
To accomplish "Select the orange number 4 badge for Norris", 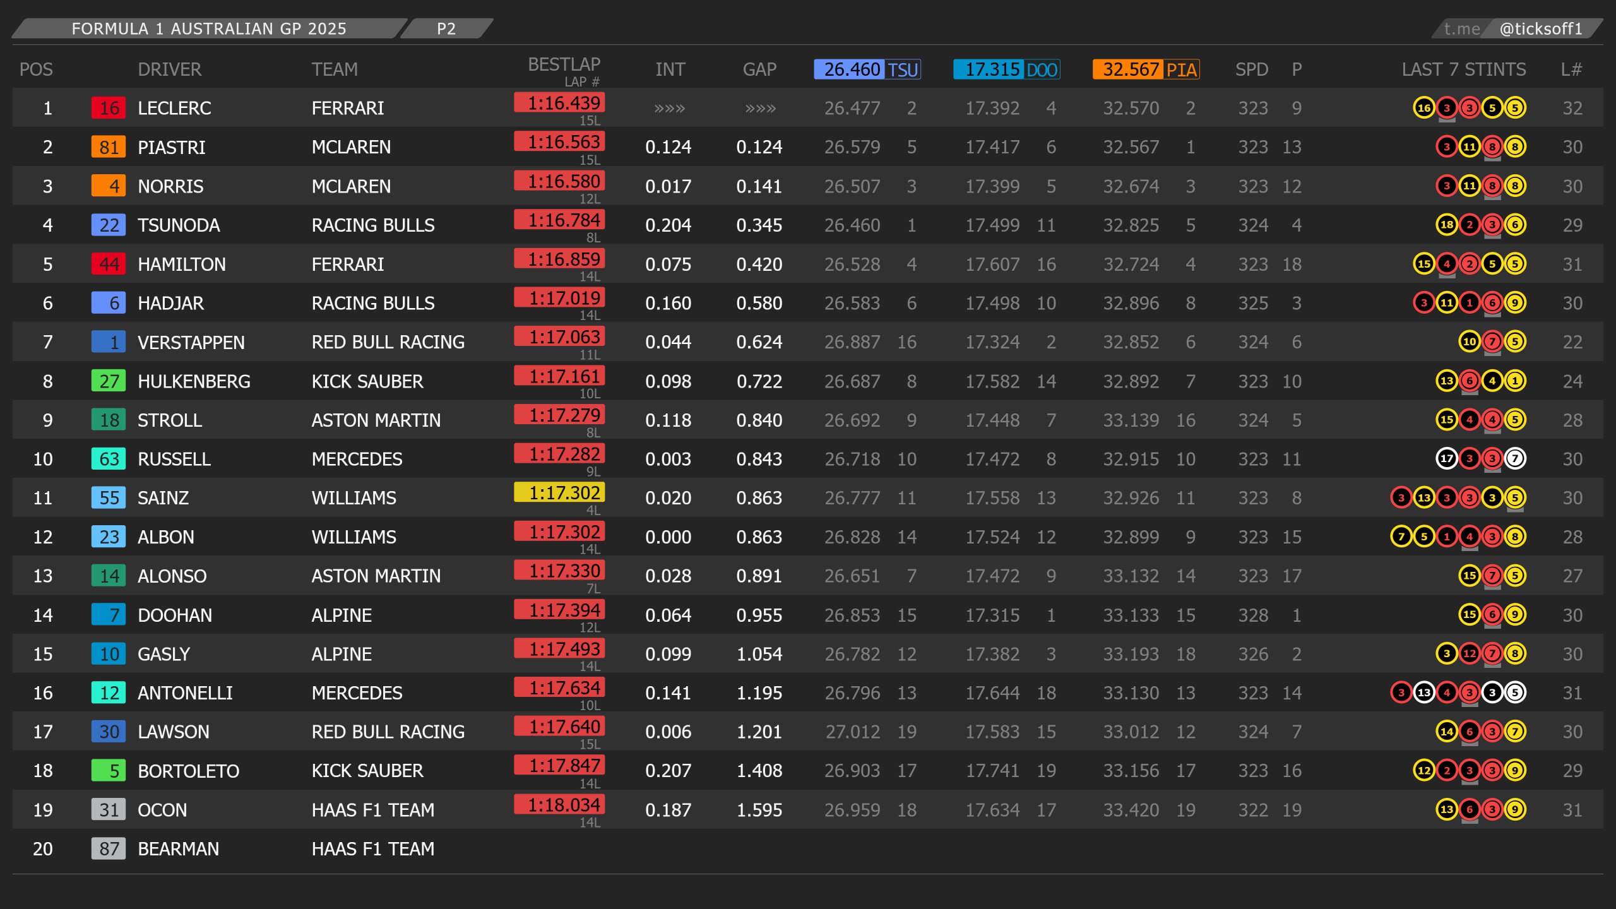I will [109, 186].
